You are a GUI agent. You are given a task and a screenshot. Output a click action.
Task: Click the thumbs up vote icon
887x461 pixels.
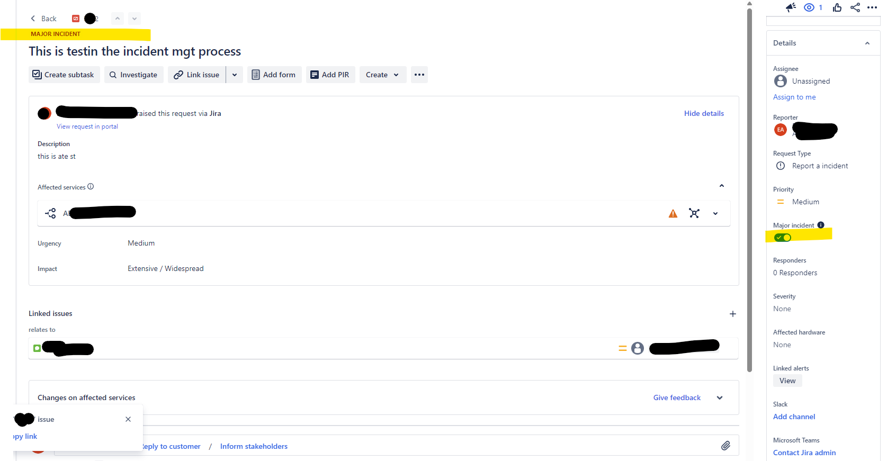(837, 7)
